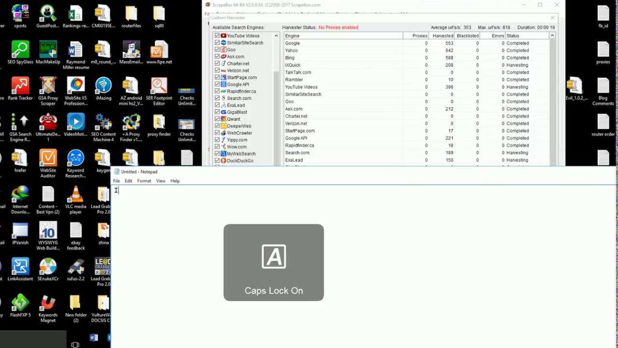Sort harvester table by Status column

tap(527, 36)
